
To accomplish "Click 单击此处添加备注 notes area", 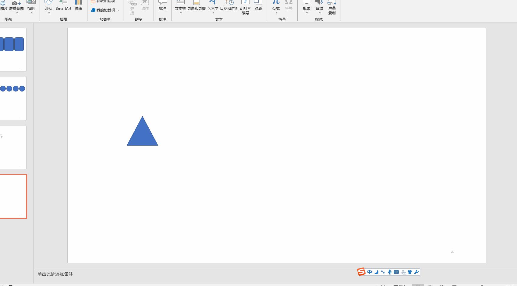I will tap(55, 274).
